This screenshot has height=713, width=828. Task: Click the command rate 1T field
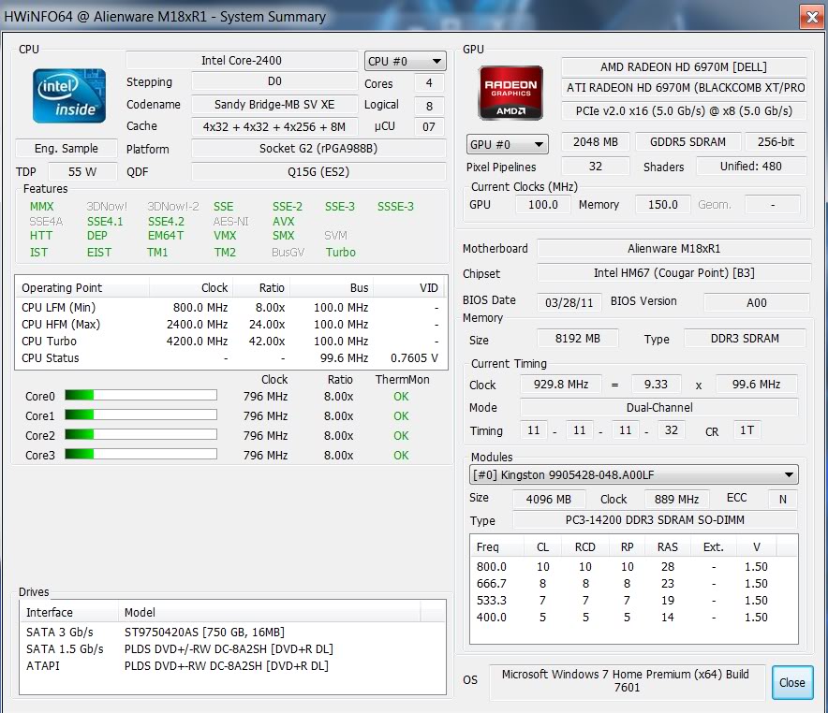[x=747, y=430]
